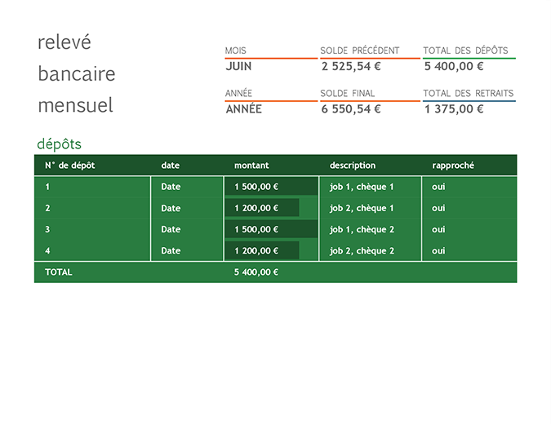Click the 'oui' reconciled cell for deposit 4
551x424 pixels.
(x=438, y=250)
